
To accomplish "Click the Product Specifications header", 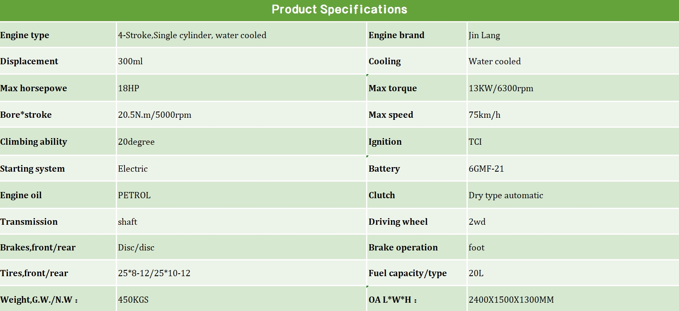I will click(x=339, y=10).
